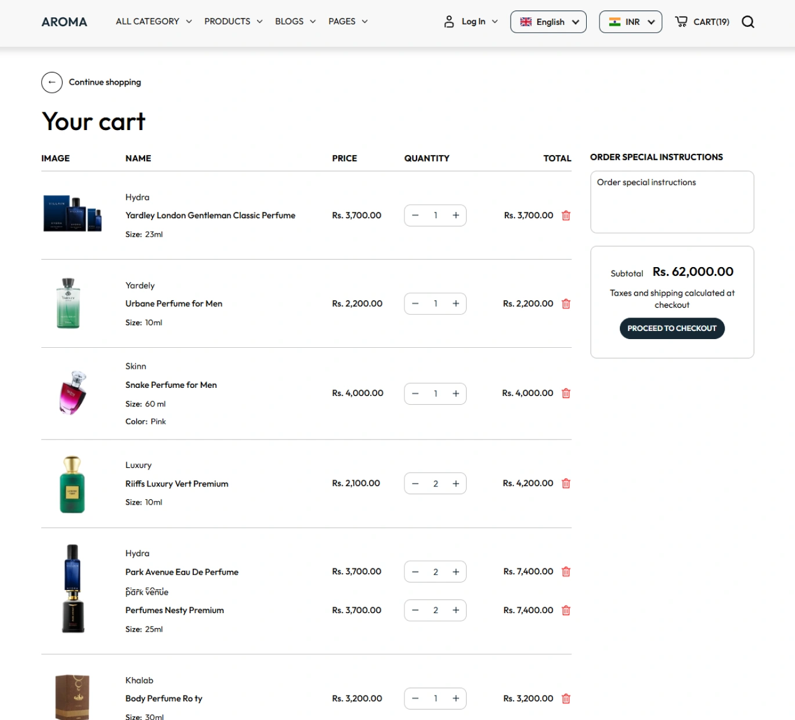Delete Park Avenue Eau De Perfume item

pyautogui.click(x=566, y=571)
